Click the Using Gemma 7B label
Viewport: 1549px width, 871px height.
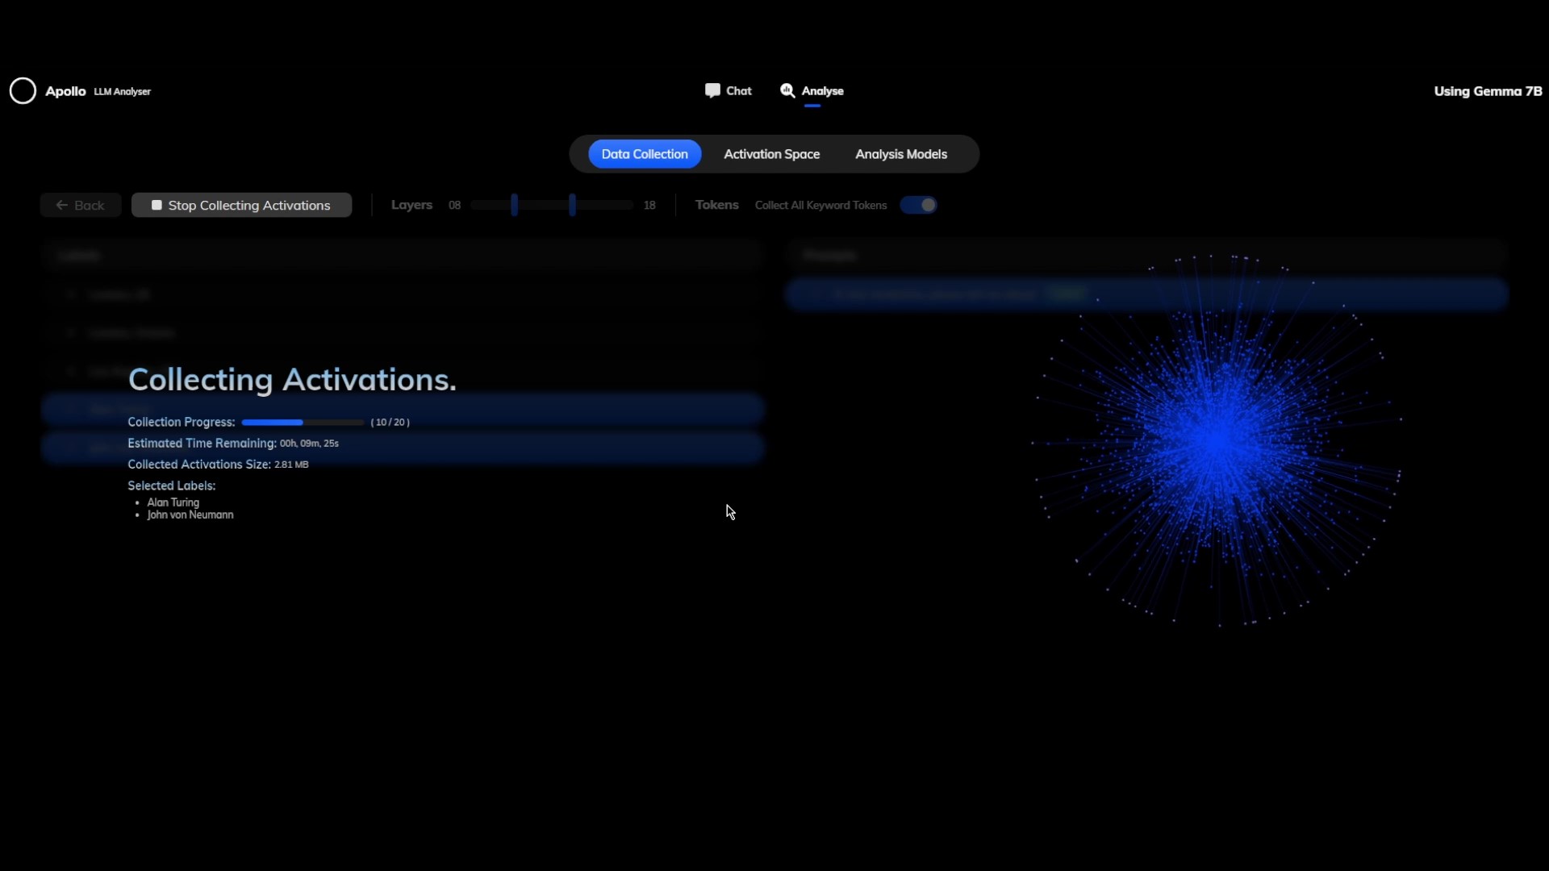tap(1487, 91)
